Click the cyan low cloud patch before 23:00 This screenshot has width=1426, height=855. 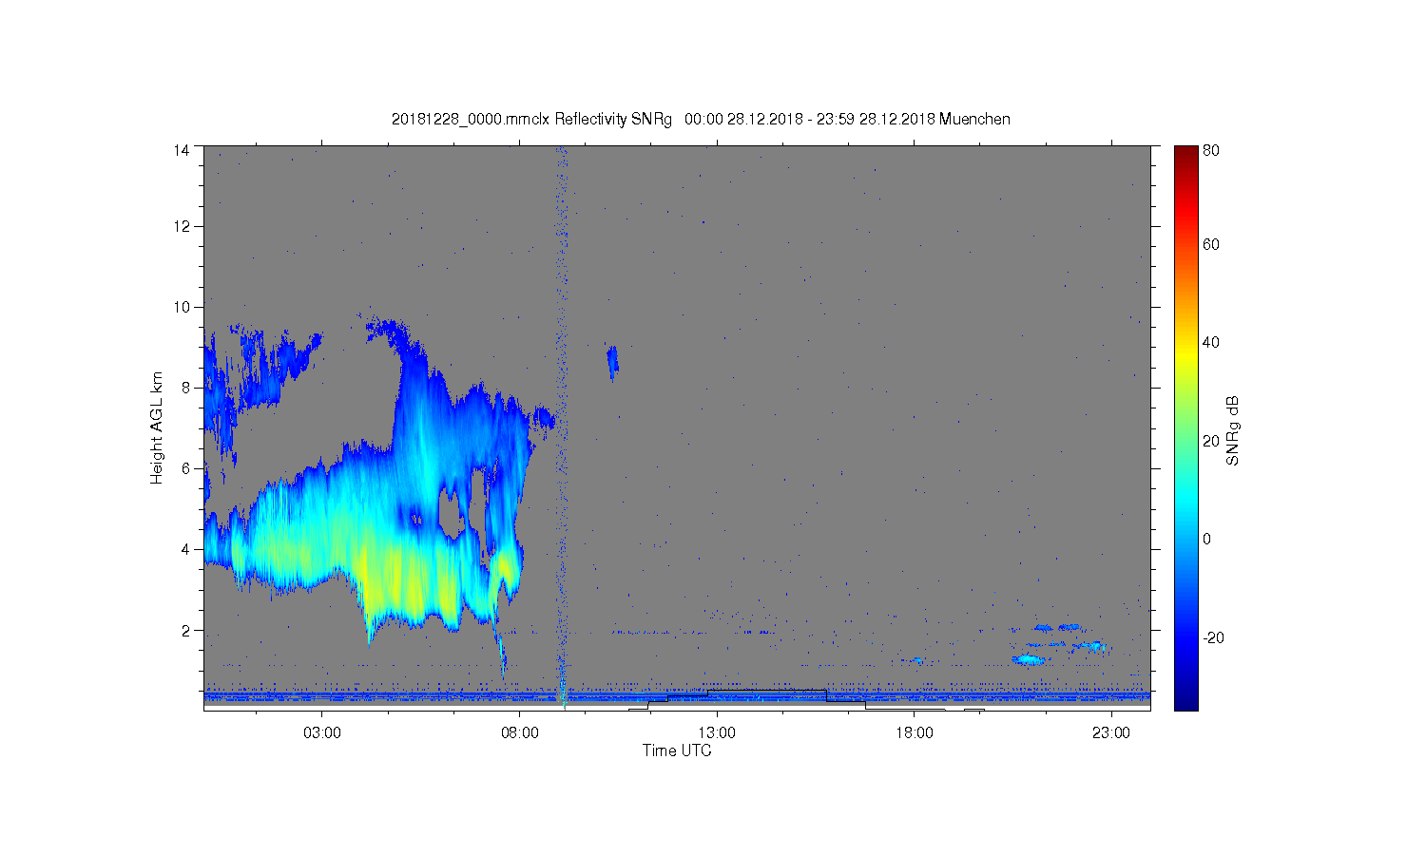pyautogui.click(x=1030, y=659)
